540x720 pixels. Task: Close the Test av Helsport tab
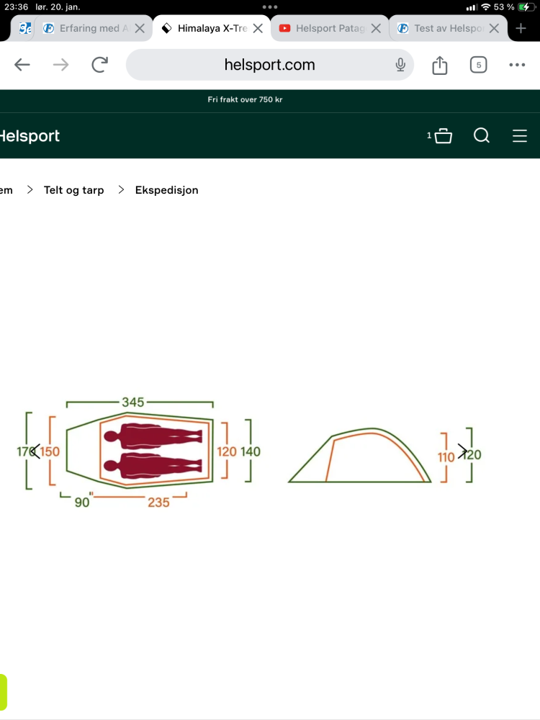[494, 29]
